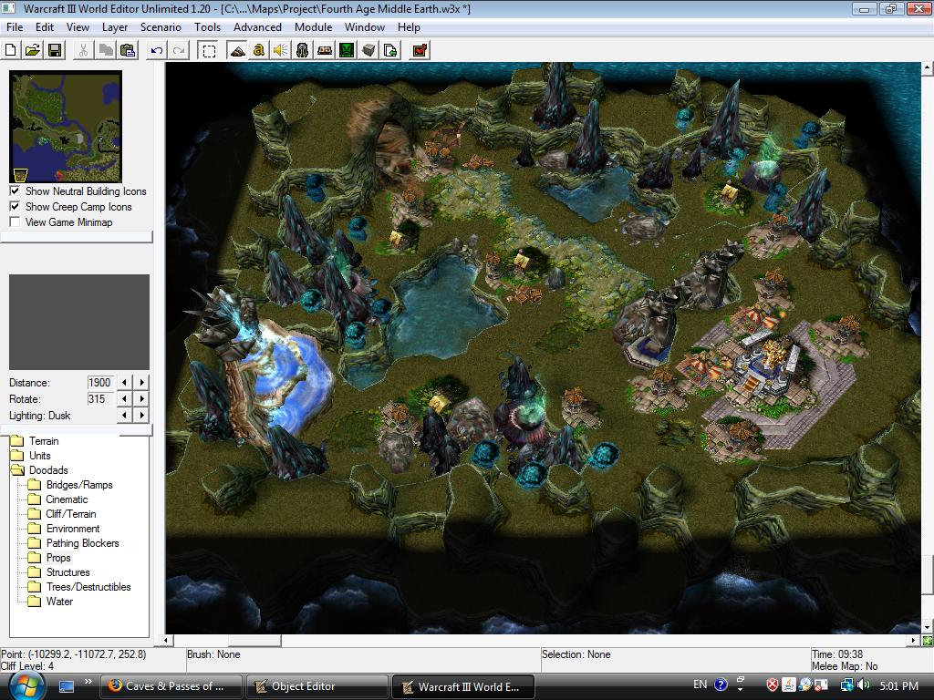Increase Rotate value with right arrow
Viewport: 934px width, 700px height.
coord(141,399)
